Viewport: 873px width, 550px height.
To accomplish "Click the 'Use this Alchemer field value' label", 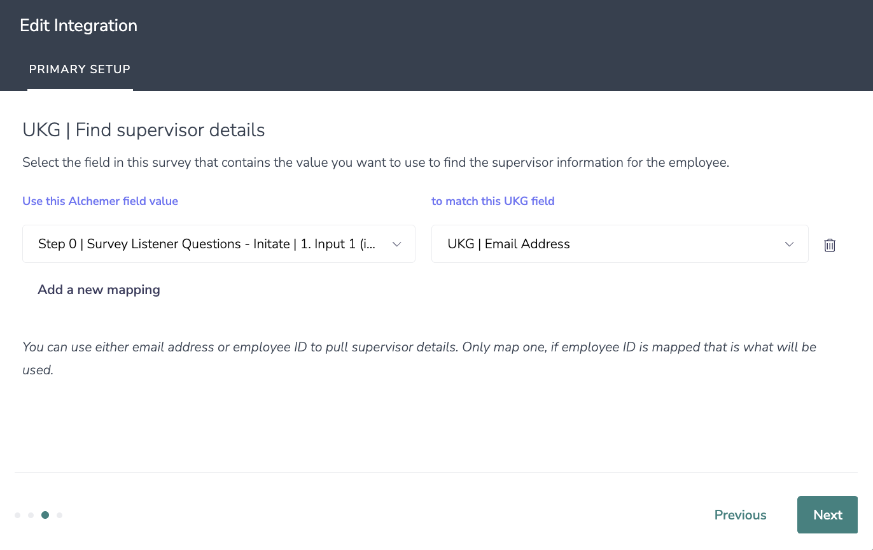I will click(100, 201).
